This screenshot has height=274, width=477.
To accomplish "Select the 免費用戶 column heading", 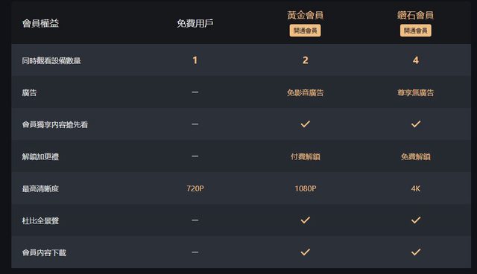I will point(195,23).
